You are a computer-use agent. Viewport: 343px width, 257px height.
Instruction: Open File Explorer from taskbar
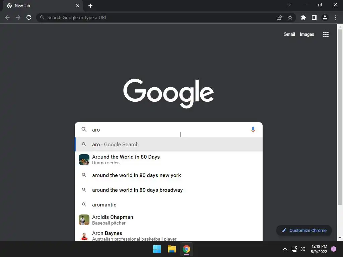[172, 249]
